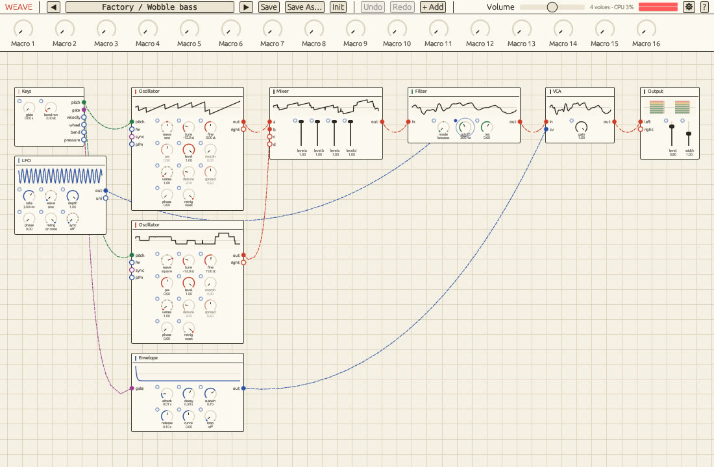This screenshot has height=467, width=714.
Task: Click the Keys wheel output port
Action: click(x=84, y=125)
